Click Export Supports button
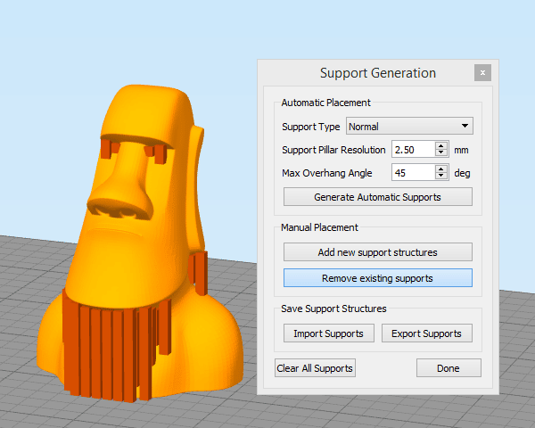 coord(427,333)
